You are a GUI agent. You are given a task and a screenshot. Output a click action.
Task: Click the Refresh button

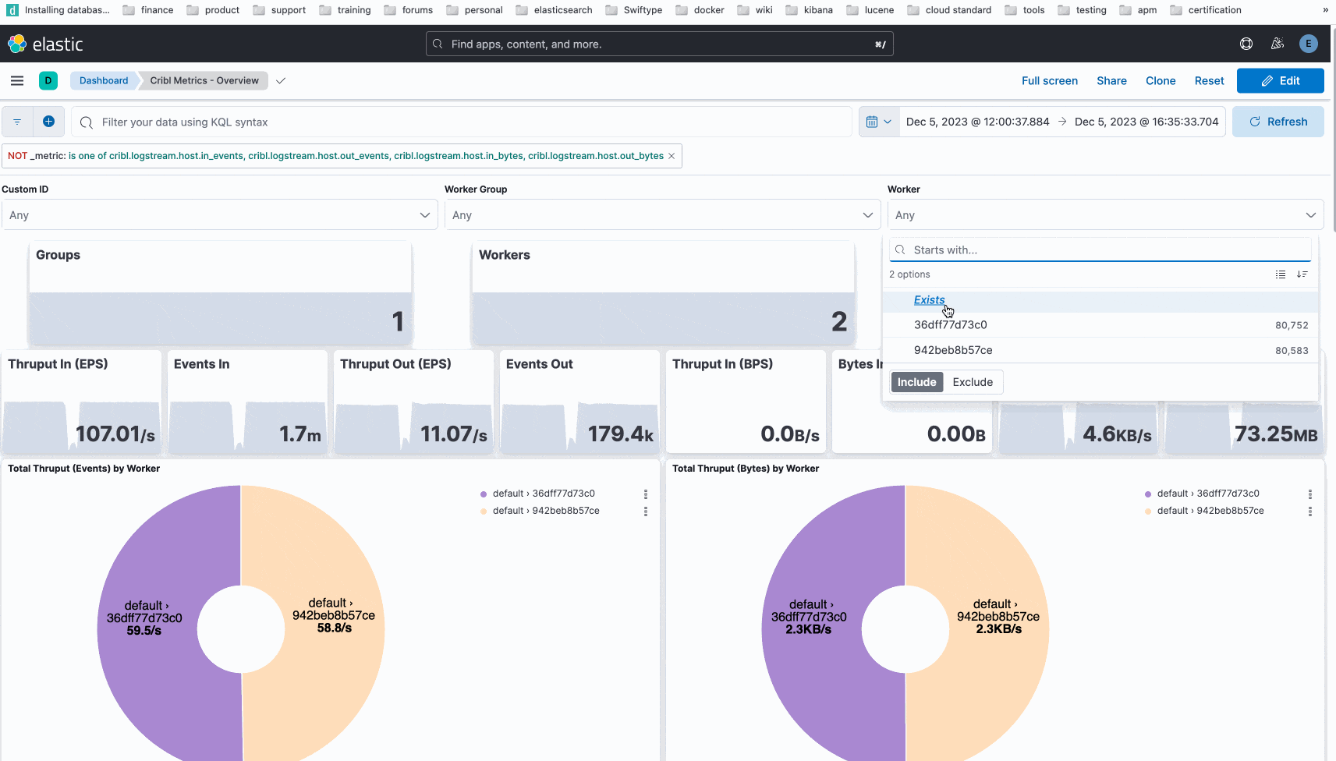pyautogui.click(x=1278, y=122)
